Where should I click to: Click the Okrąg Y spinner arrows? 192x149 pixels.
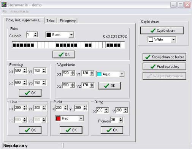(x=125, y=110)
